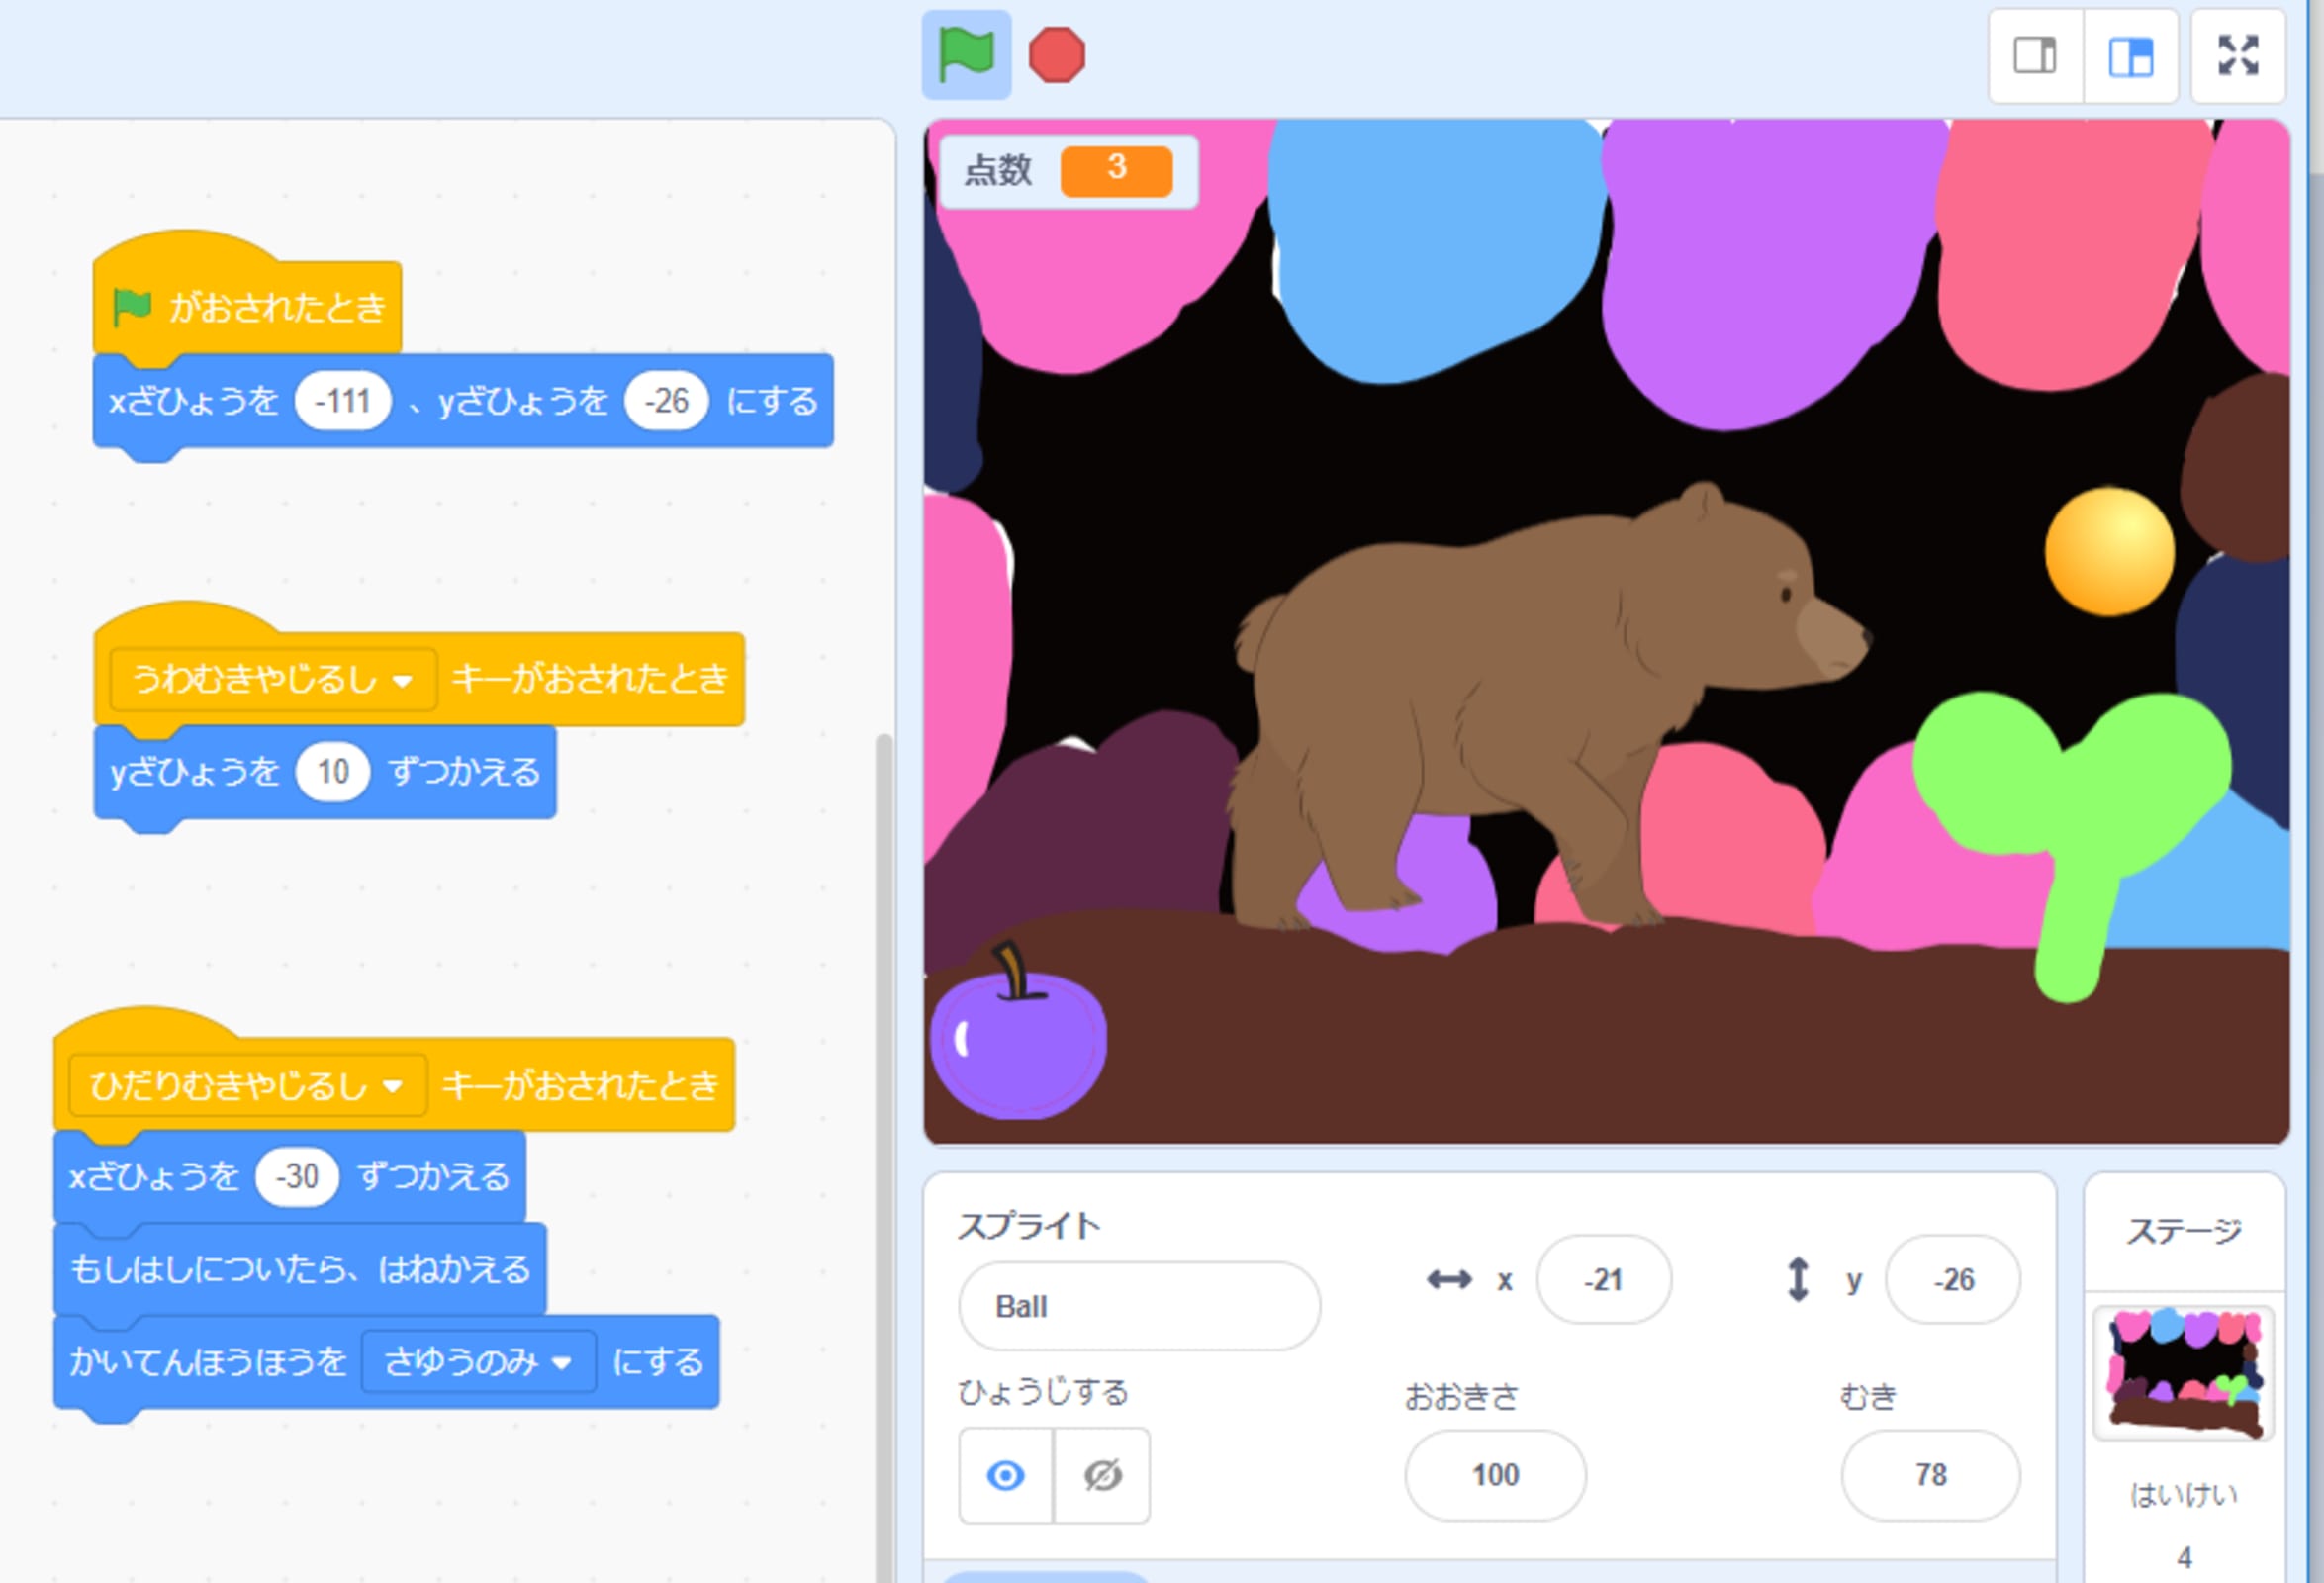Switch to large stage layout

2130,56
